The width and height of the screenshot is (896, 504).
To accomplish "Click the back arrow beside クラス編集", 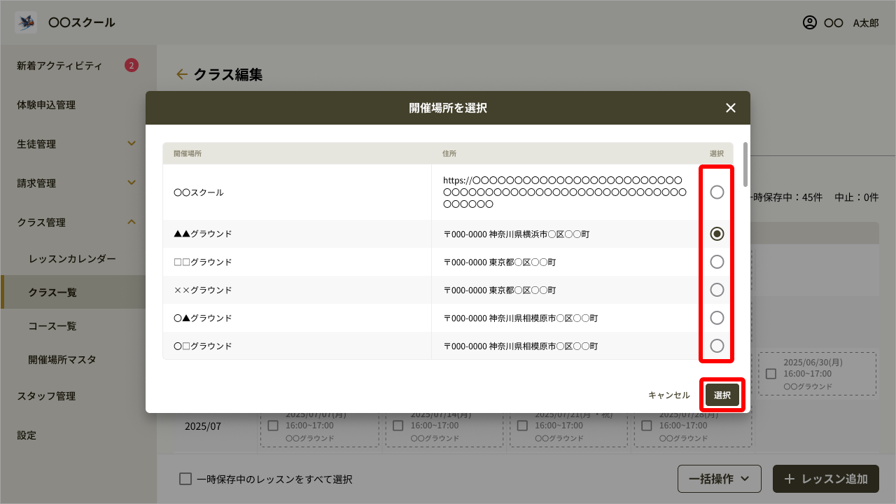I will [x=182, y=74].
